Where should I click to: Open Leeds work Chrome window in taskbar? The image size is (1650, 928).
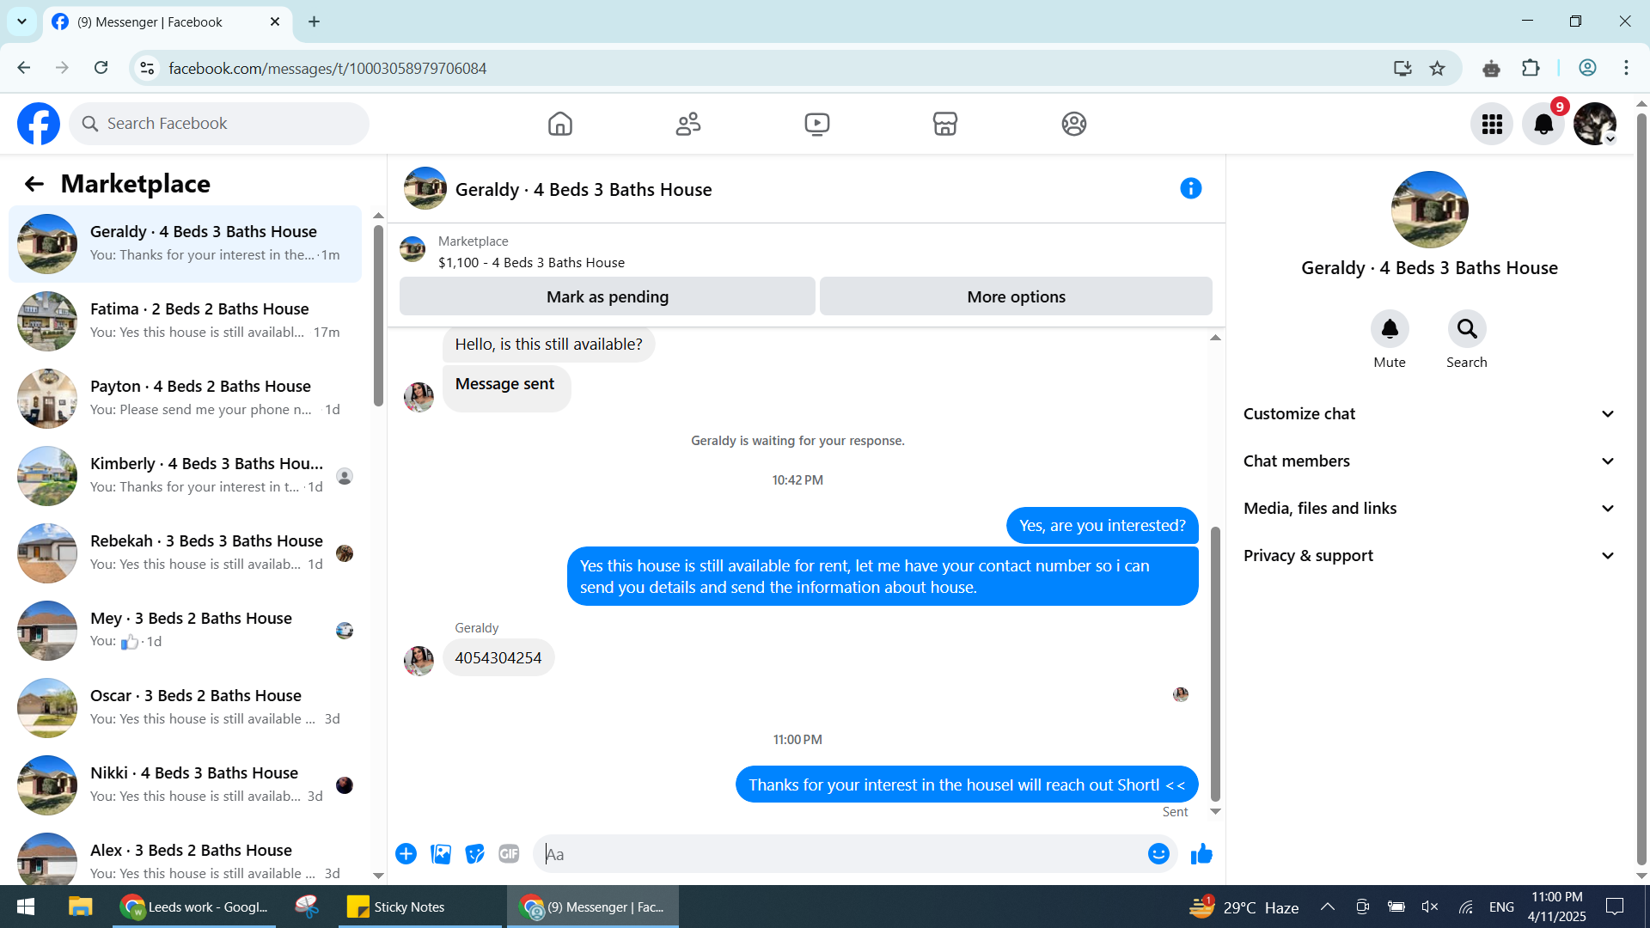(x=194, y=907)
